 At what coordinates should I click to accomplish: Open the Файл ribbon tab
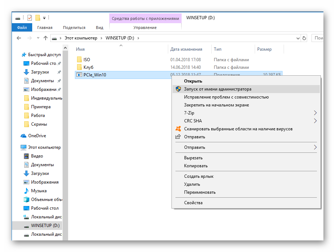point(22,28)
